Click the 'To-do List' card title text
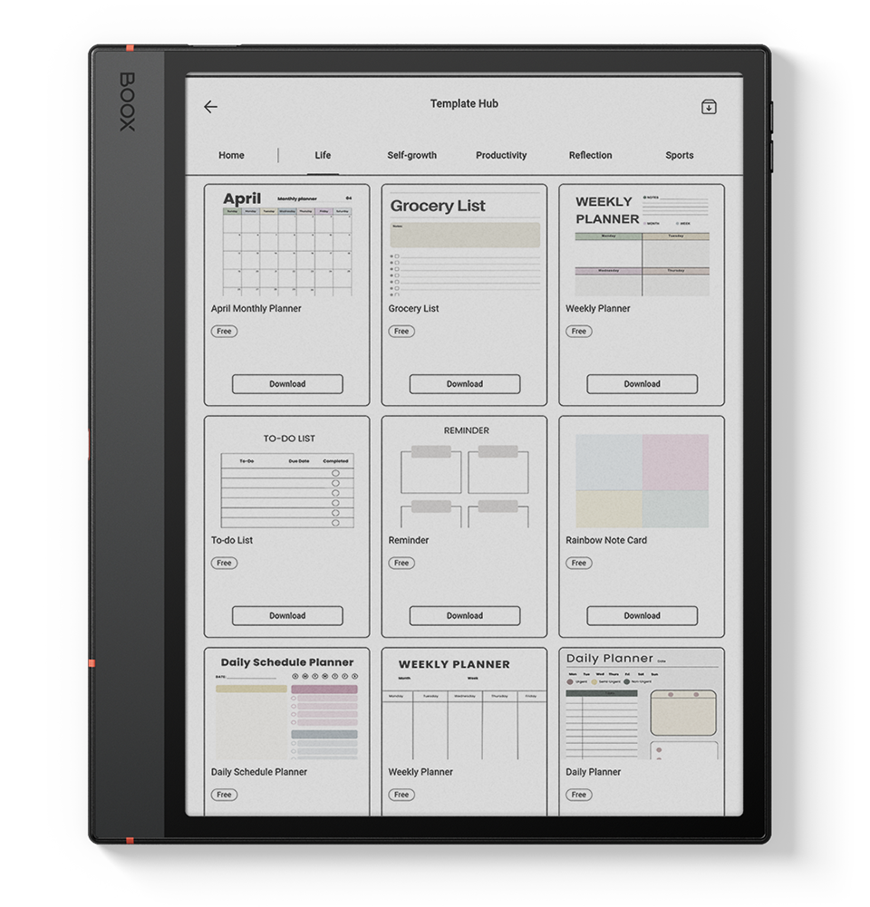Viewport: 870px width, 907px height. click(232, 540)
